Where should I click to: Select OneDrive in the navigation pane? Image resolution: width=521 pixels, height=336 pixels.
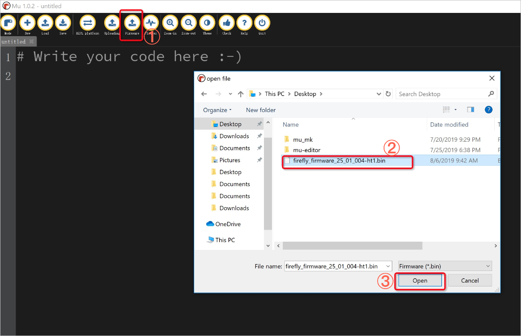[227, 224]
